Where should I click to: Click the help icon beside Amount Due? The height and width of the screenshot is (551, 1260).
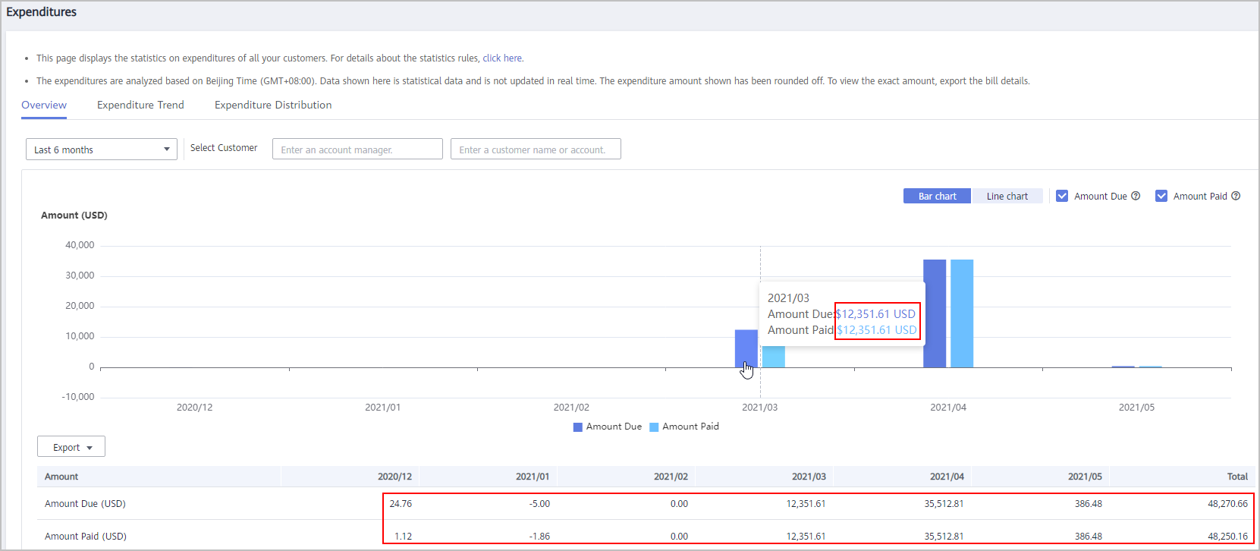coord(1136,196)
